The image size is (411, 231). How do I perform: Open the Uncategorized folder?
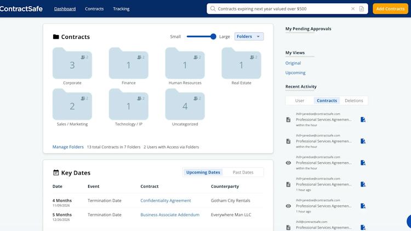coord(185,104)
